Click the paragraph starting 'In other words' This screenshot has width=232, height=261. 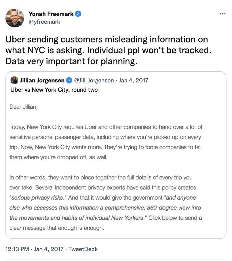106,203
